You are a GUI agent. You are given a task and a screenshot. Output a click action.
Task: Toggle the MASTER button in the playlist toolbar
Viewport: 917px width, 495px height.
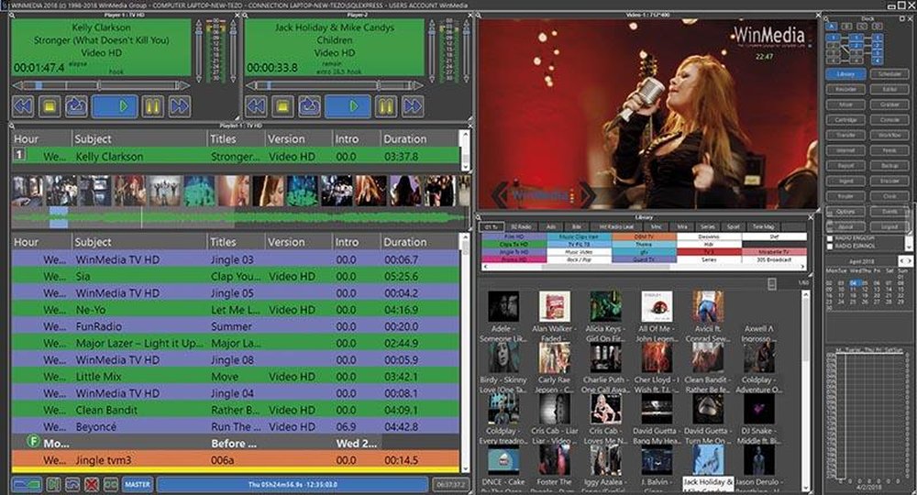[137, 485]
